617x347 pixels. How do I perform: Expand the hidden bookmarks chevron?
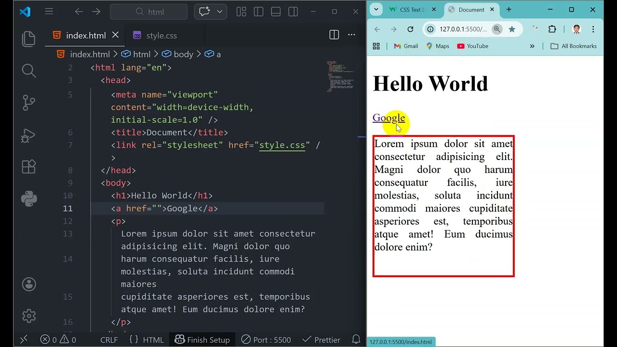click(x=532, y=46)
